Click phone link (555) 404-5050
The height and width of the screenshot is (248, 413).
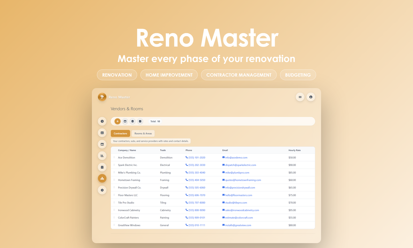pos(195,180)
